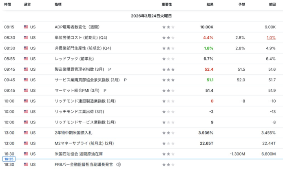Click the US flag in the 2年物中期米国債入札 row
The image size is (283, 169).
pos(26,133)
